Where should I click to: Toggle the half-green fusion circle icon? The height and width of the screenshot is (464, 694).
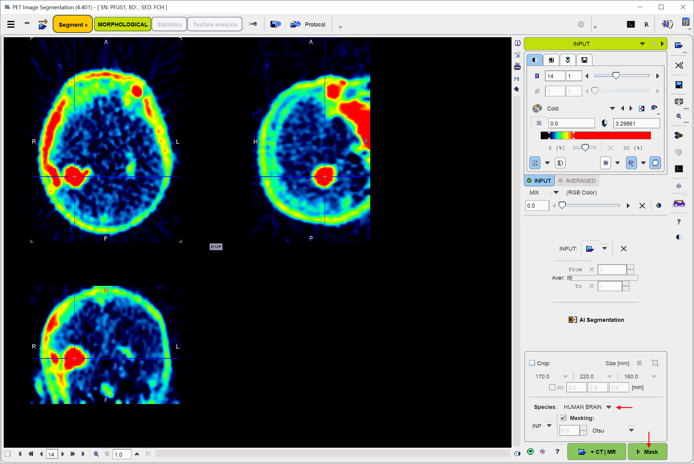[659, 206]
